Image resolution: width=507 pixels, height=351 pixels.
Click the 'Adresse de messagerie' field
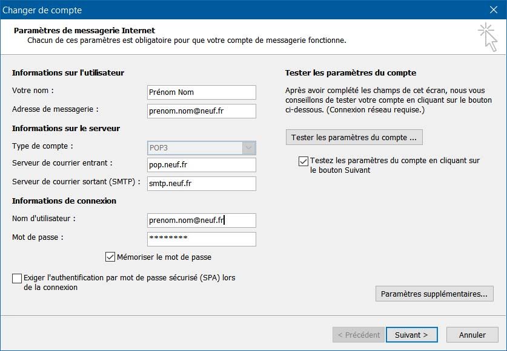pyautogui.click(x=201, y=111)
